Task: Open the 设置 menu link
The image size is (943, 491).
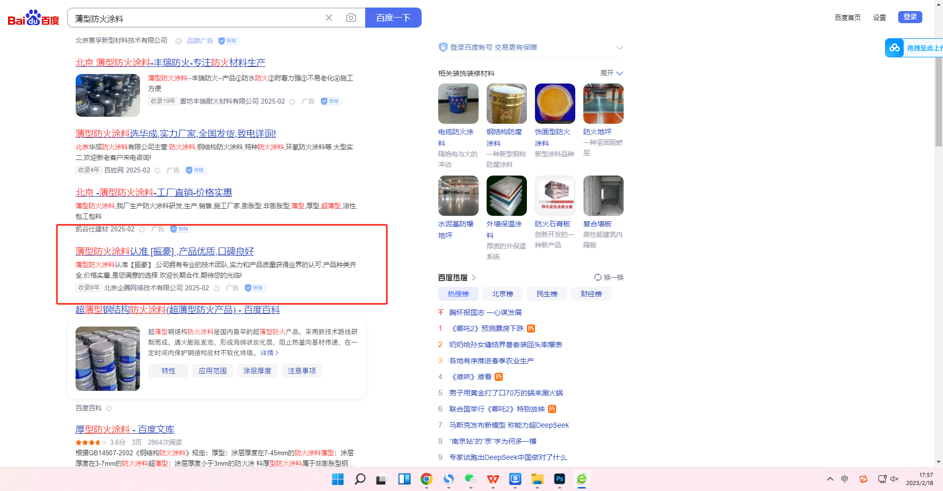Action: pos(880,18)
